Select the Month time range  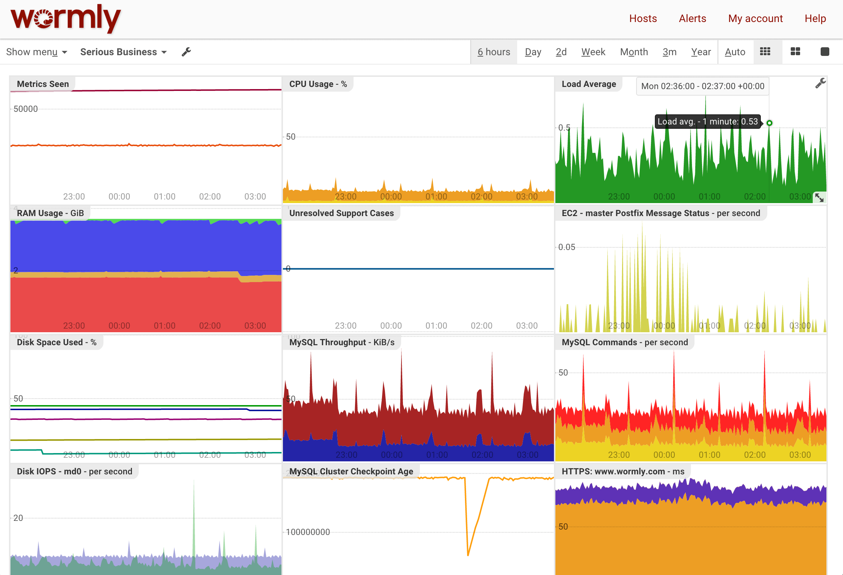click(x=634, y=52)
